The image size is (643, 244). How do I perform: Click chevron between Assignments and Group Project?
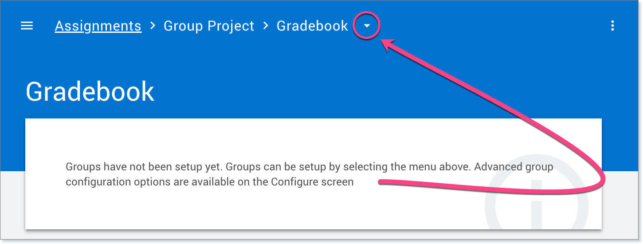tap(153, 26)
